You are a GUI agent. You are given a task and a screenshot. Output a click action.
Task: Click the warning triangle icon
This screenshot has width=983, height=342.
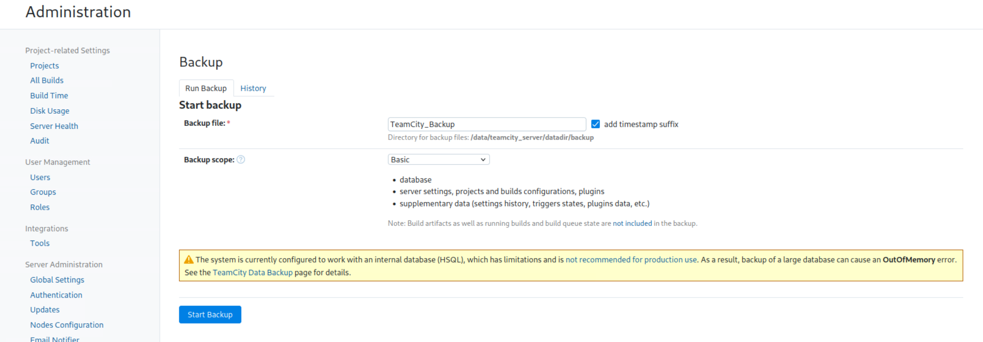point(189,260)
